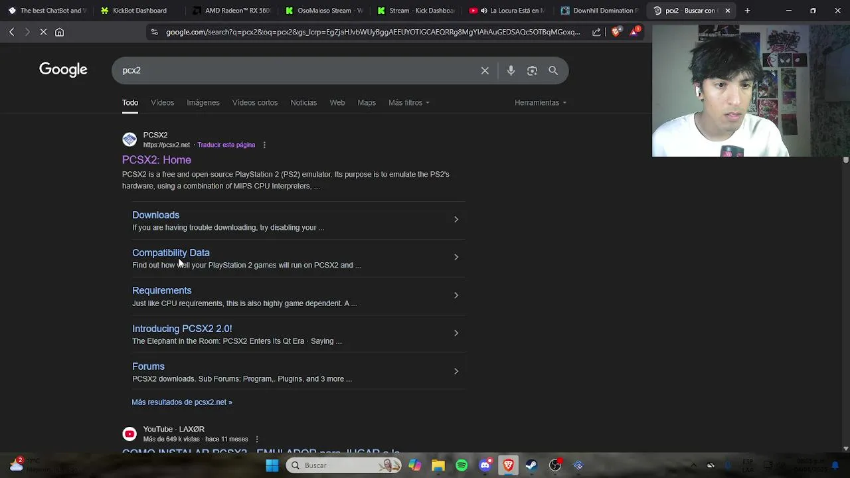Show hidden system tray icons
This screenshot has height=478, width=850.
click(693, 465)
